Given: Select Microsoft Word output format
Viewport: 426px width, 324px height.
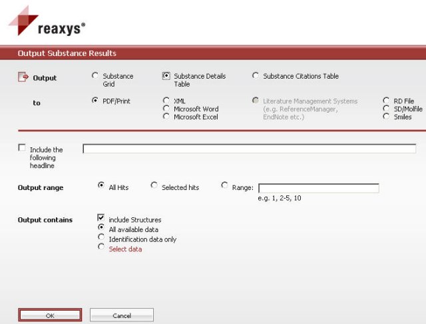Looking at the screenshot, I should (166, 109).
